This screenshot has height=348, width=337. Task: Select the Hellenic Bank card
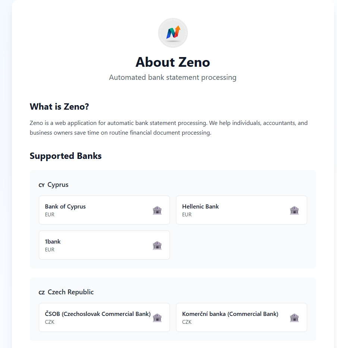click(x=241, y=210)
